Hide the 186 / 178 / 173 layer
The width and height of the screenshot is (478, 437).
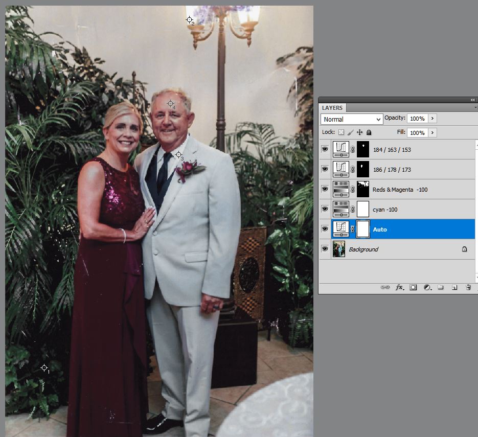click(325, 169)
